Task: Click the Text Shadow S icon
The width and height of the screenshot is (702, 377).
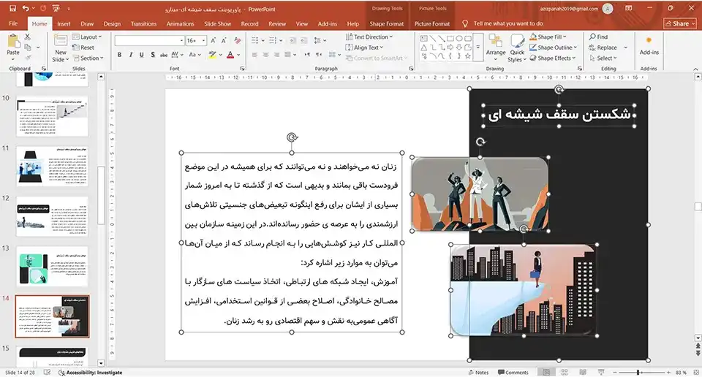Action: point(153,55)
